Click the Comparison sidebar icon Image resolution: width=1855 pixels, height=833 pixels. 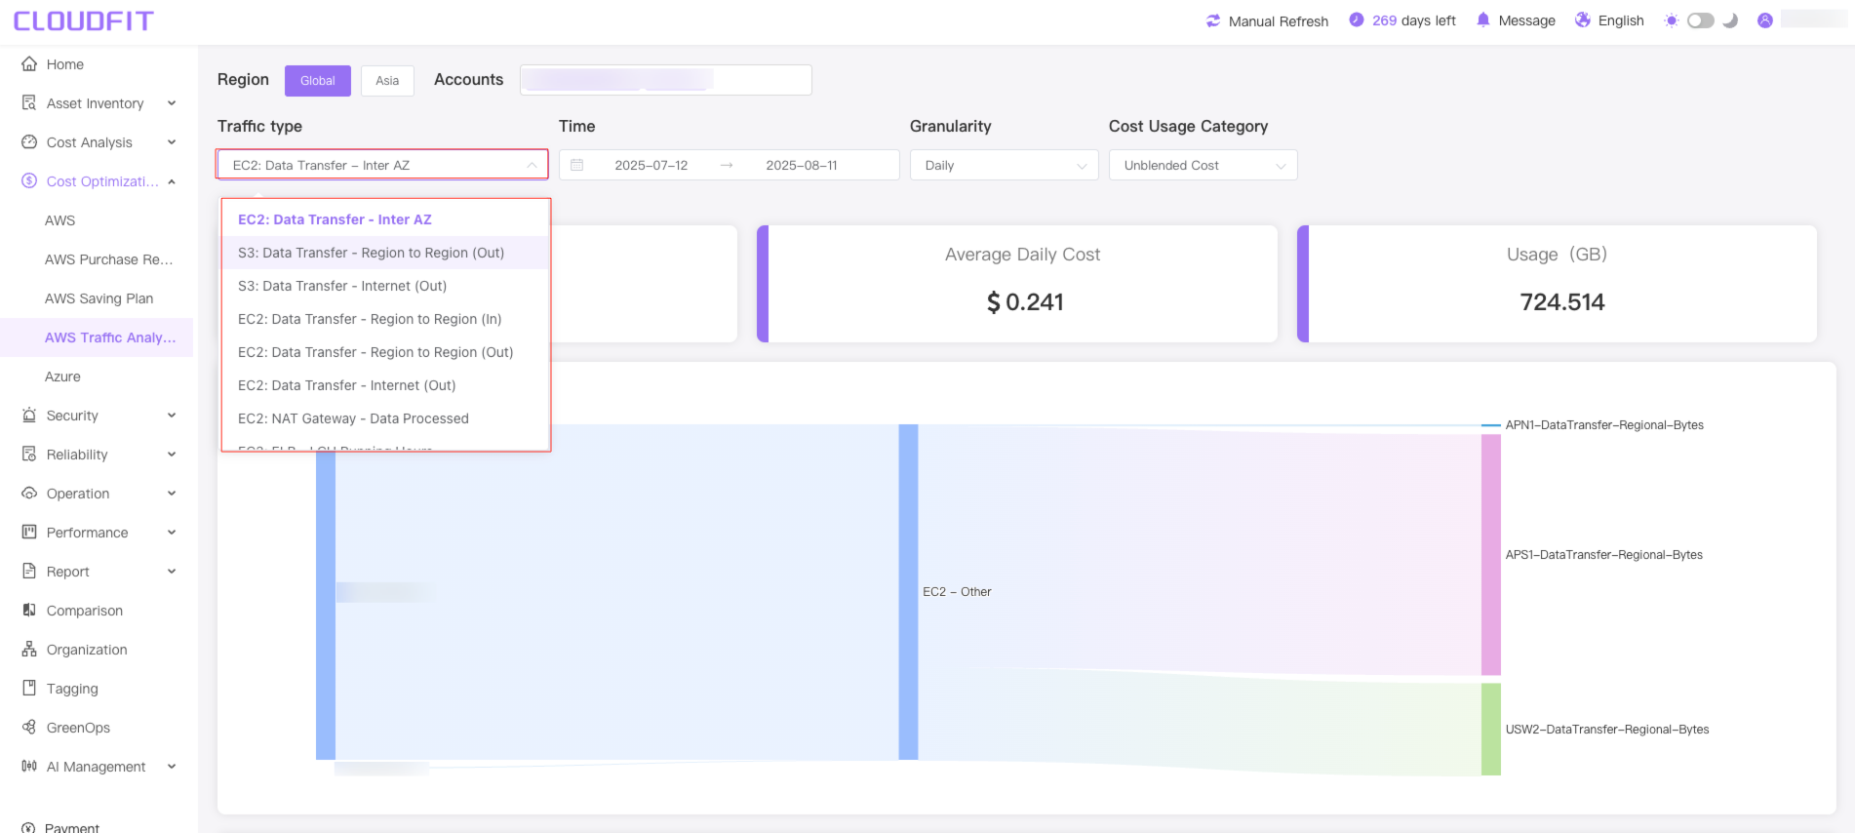pos(29,610)
